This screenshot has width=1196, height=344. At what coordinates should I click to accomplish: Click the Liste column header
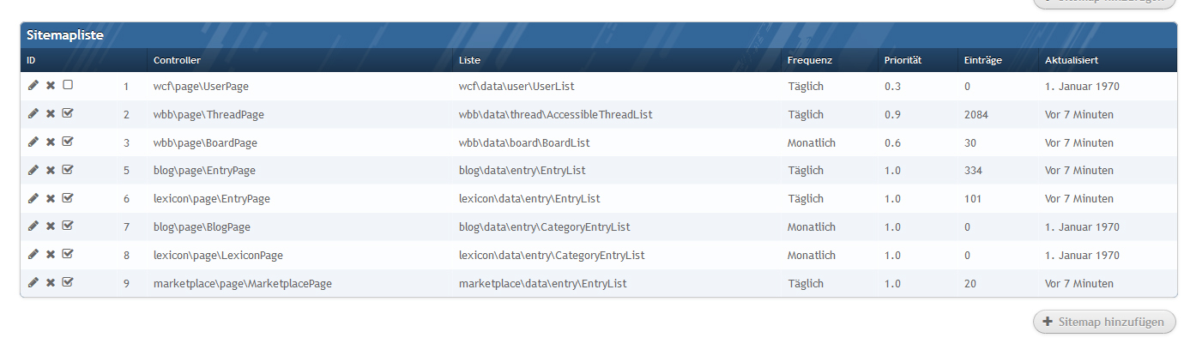(469, 61)
